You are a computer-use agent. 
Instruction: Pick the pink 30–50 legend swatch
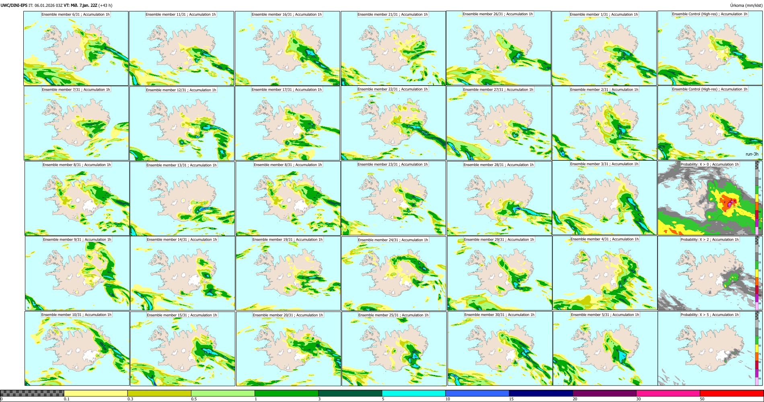pos(668,393)
